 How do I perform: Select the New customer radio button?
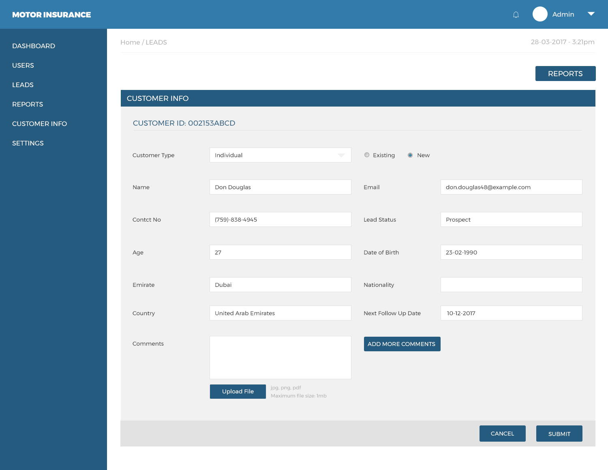[x=410, y=155]
